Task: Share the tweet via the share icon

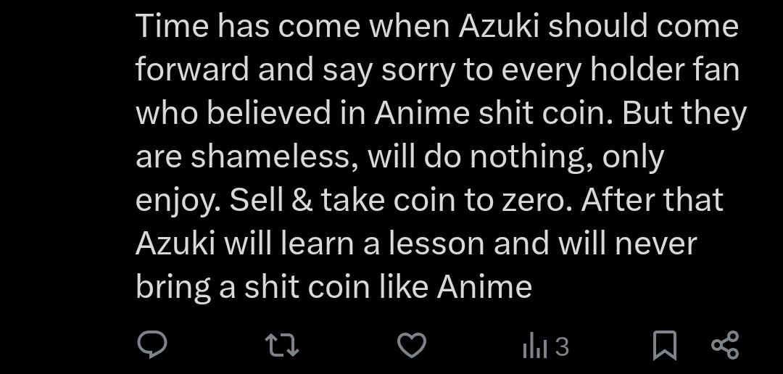Action: coord(725,346)
